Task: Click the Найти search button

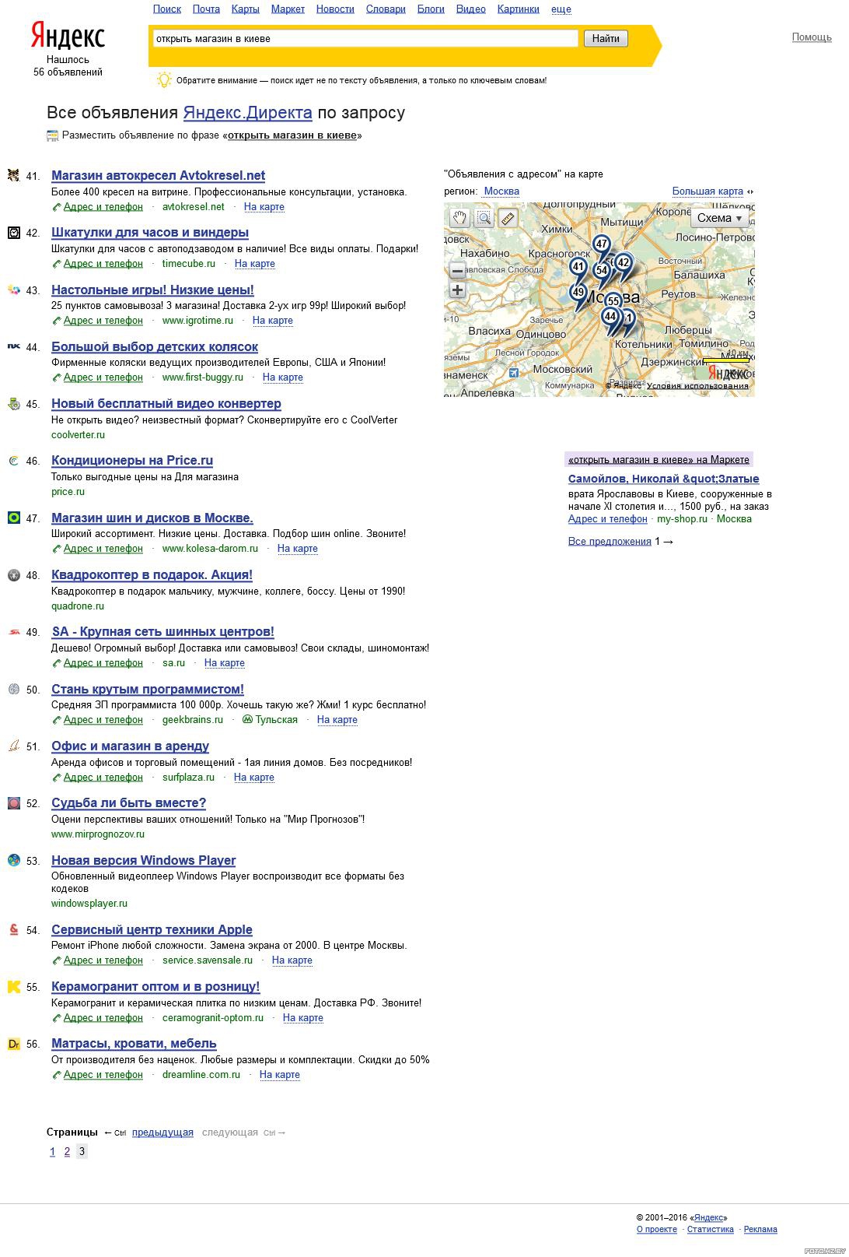Action: [606, 38]
